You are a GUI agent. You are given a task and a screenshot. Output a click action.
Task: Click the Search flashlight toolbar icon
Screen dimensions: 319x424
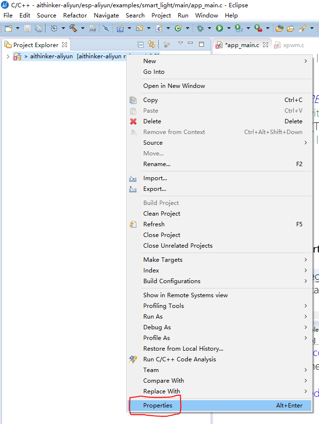[302, 28]
